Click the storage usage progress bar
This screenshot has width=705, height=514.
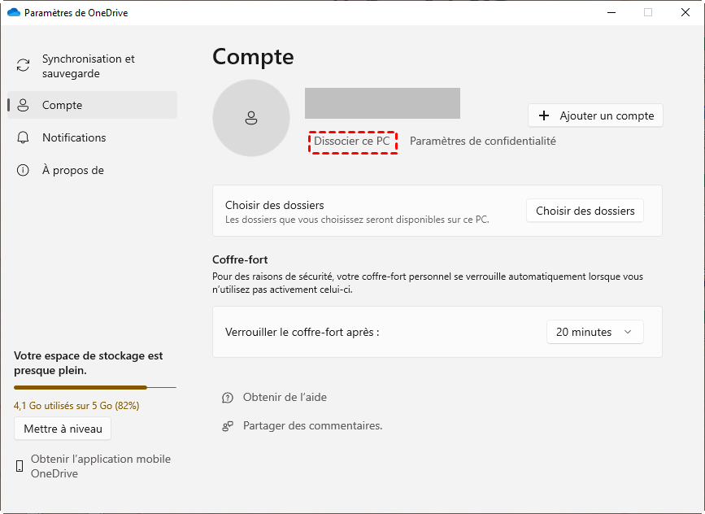95,387
